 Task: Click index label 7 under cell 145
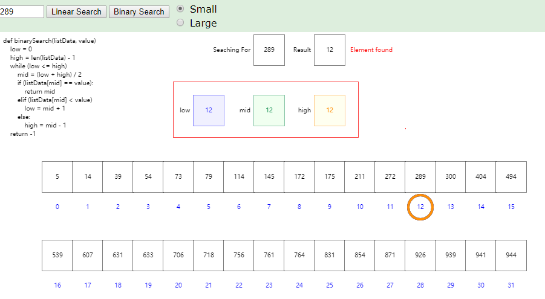pyautogui.click(x=269, y=207)
